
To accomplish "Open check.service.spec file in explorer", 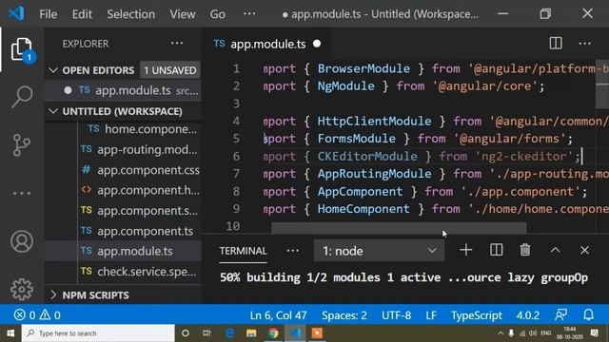I will [x=138, y=272].
